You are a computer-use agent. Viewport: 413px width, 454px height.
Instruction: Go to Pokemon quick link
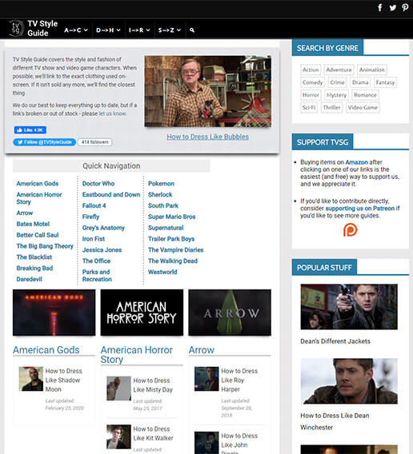point(161,184)
